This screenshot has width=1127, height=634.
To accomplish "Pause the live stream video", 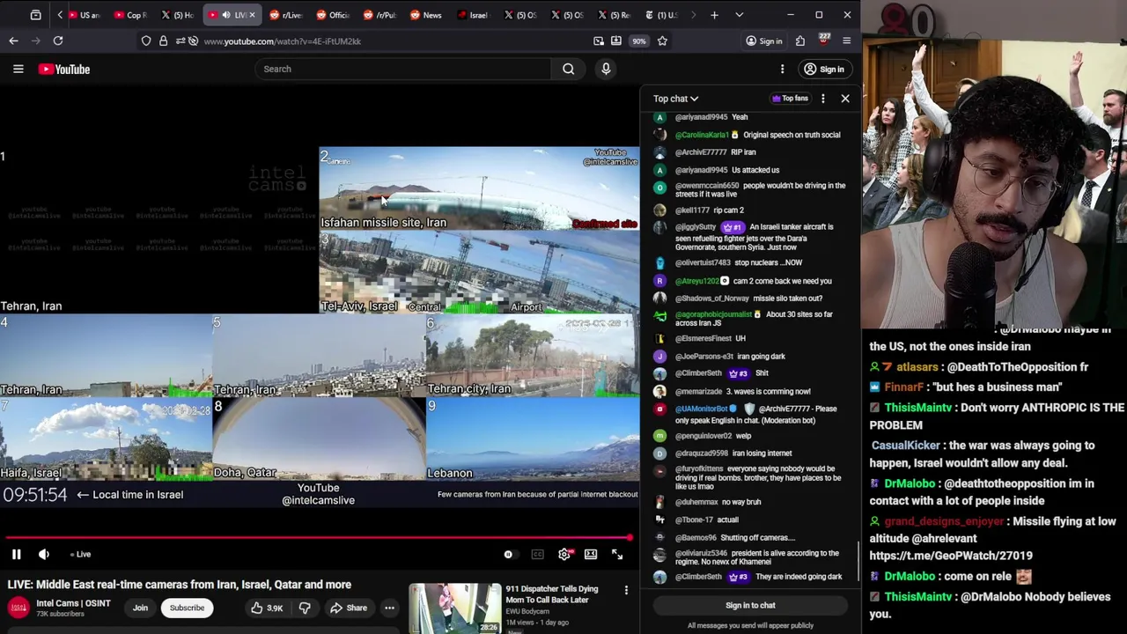I will (x=16, y=554).
